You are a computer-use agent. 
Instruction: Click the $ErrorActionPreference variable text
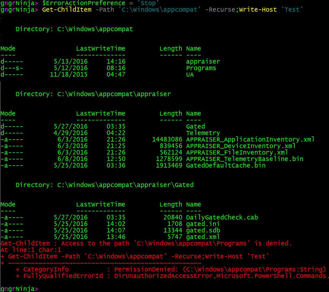pos(84,3)
